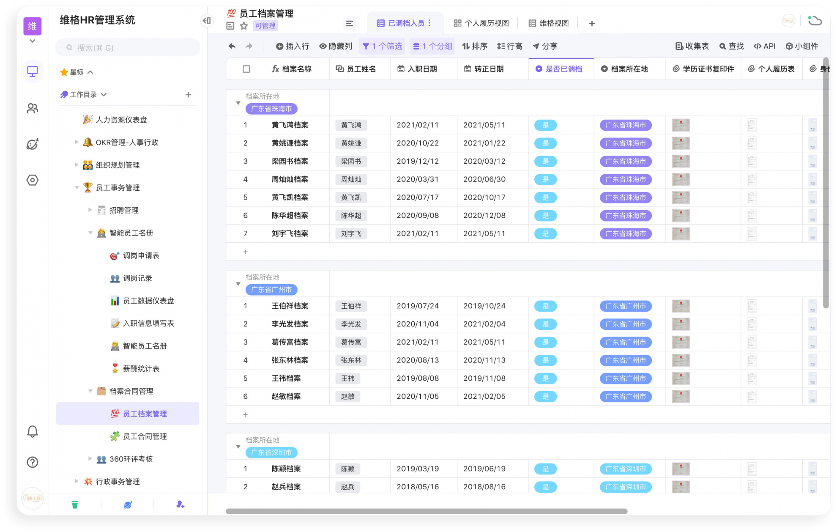
Task: Click the 可管理 permission tag
Action: pyautogui.click(x=265, y=26)
